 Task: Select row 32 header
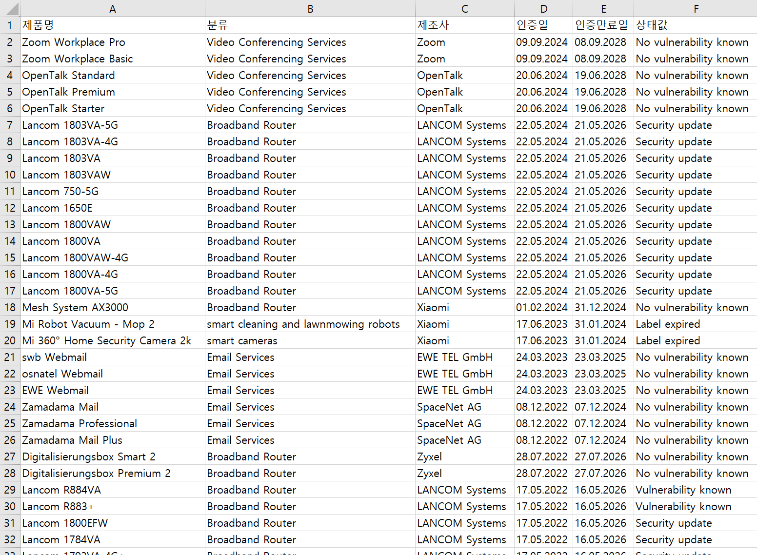[x=10, y=539]
